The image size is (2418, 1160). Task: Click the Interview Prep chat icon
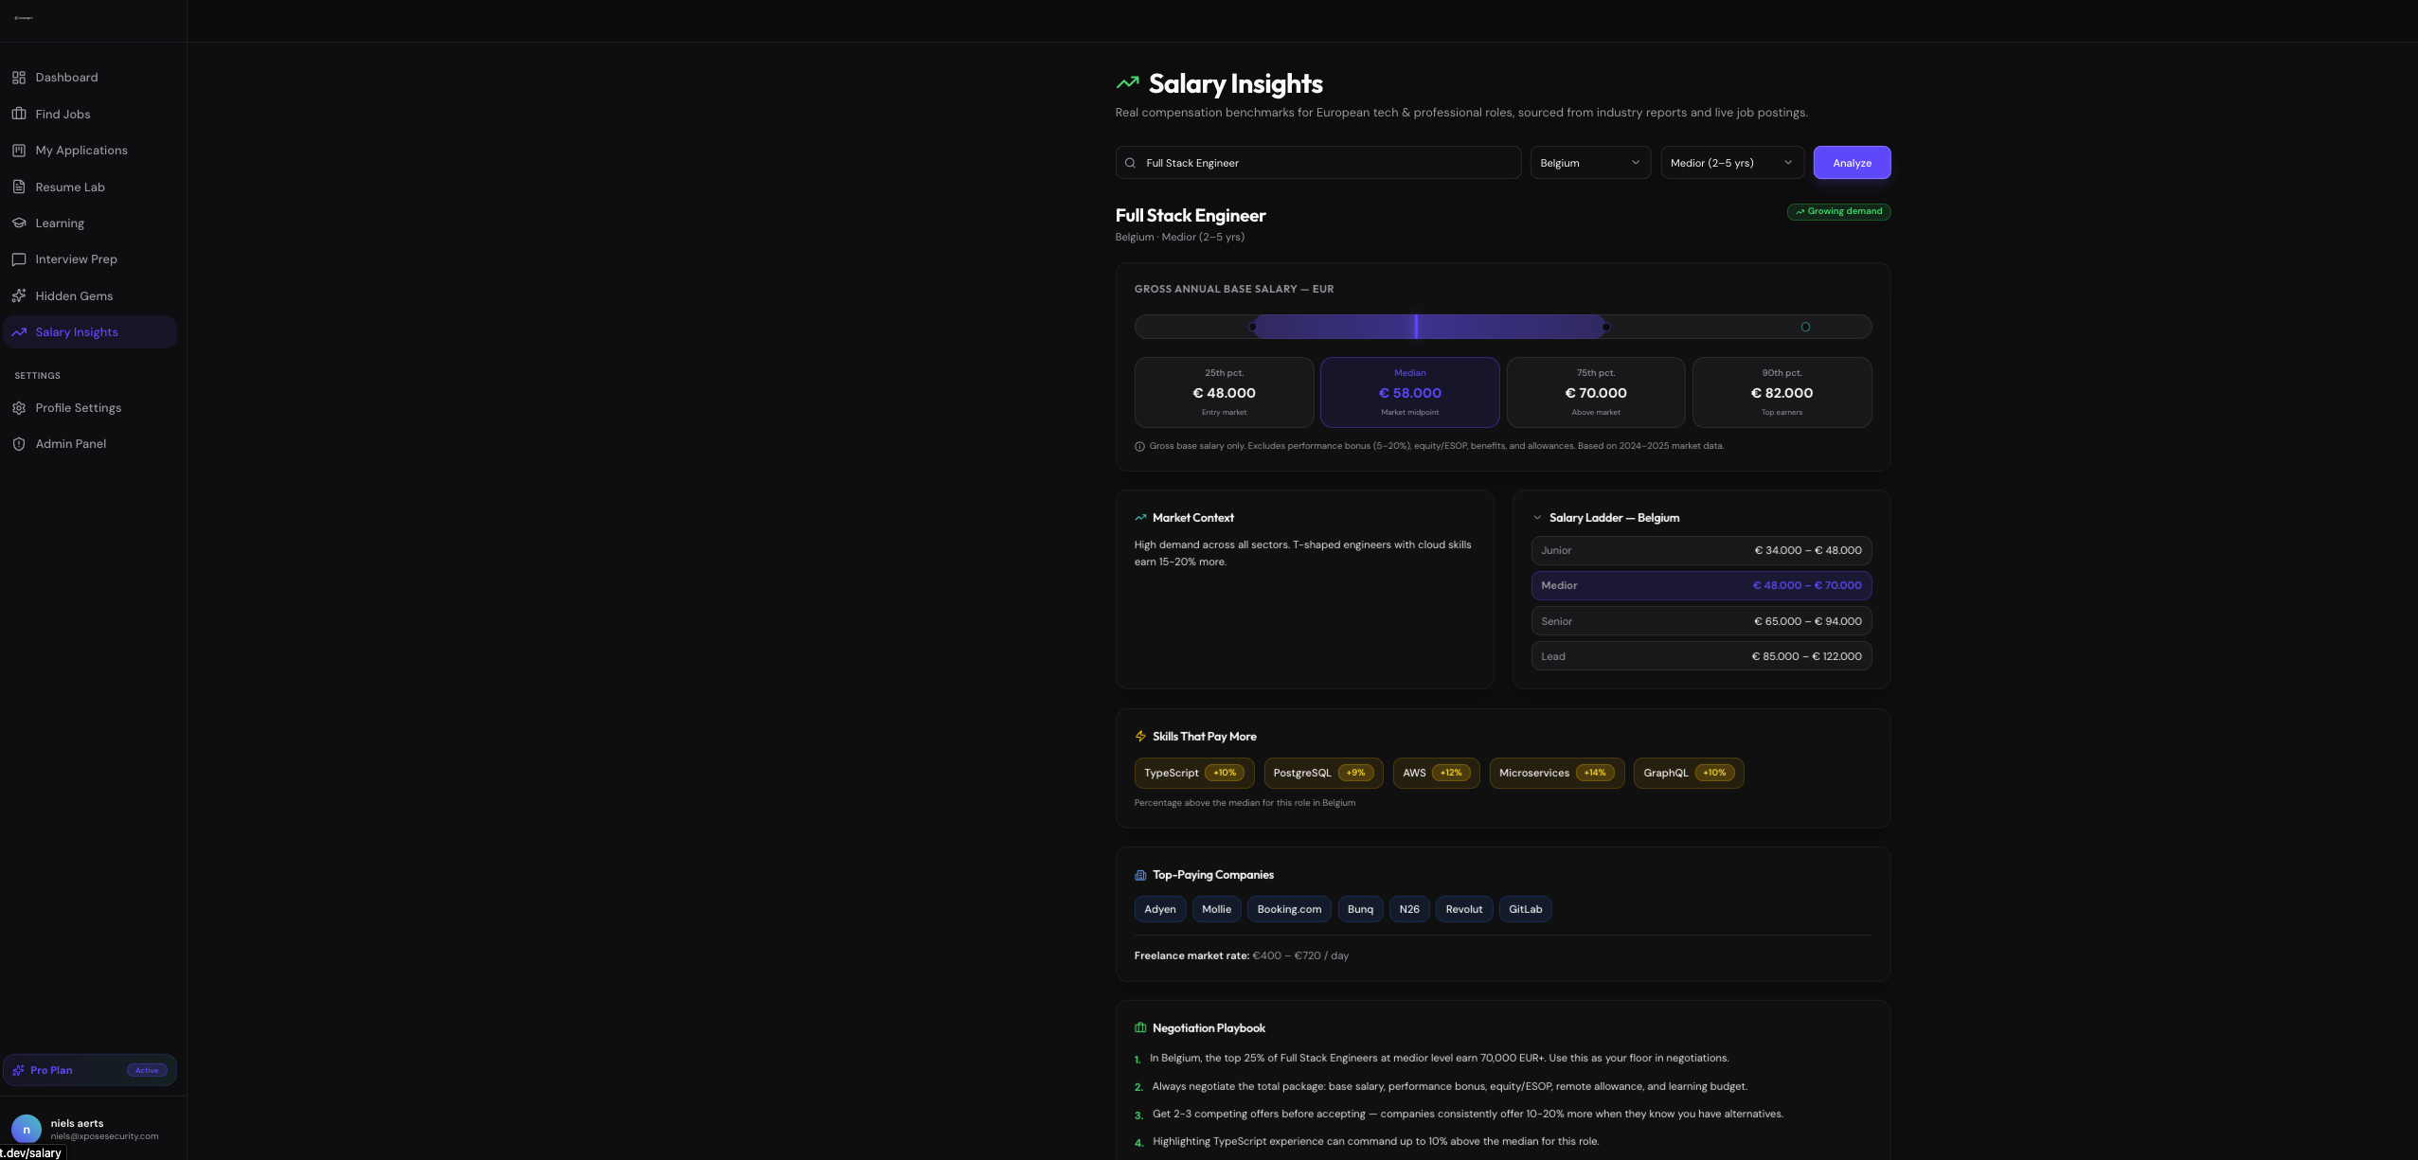pos(19,259)
